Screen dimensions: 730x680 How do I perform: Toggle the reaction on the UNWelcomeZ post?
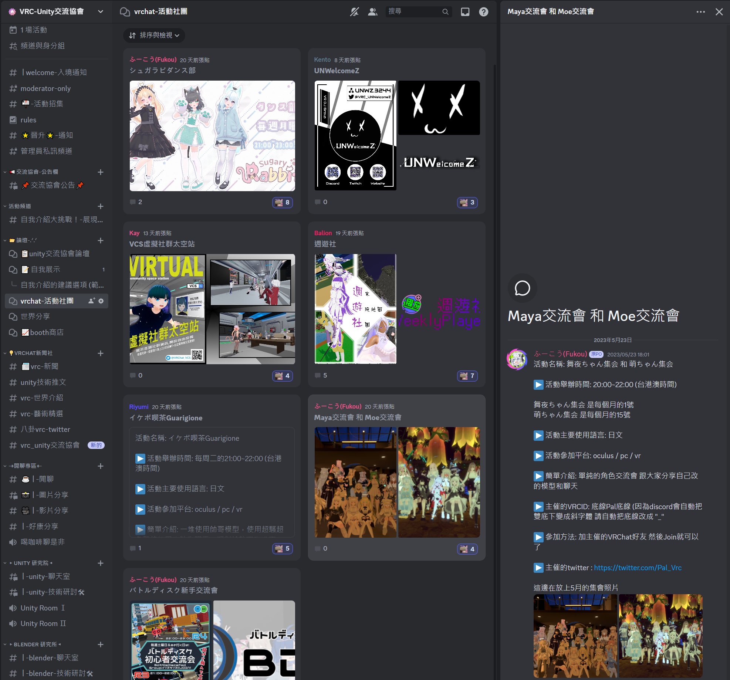point(467,202)
